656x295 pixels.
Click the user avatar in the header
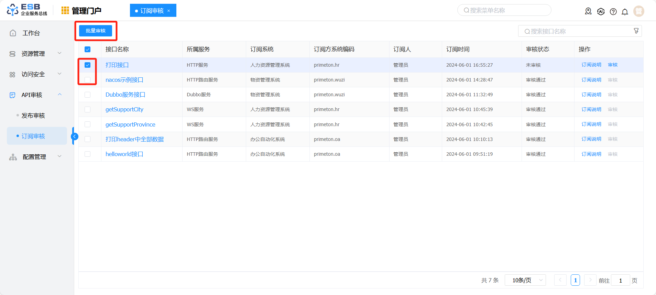[638, 11]
